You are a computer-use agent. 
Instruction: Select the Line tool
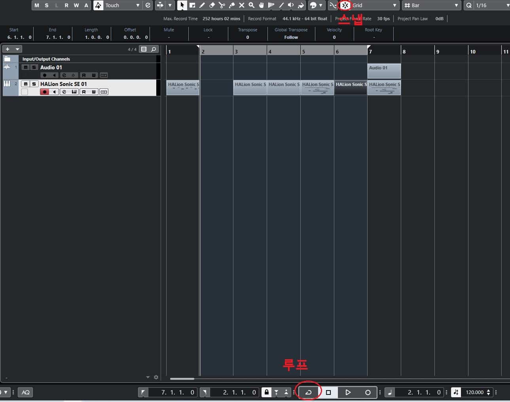(x=281, y=5)
